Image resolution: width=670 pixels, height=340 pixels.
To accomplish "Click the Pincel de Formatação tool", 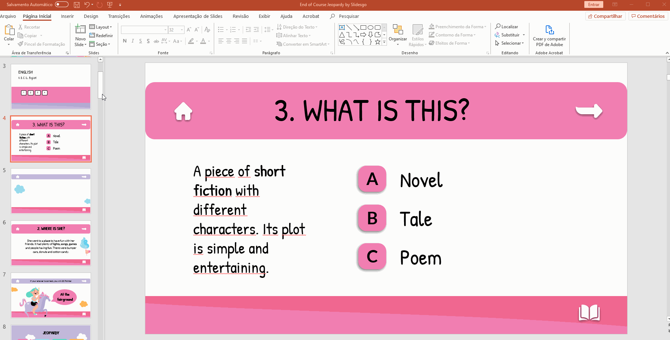I will [41, 44].
